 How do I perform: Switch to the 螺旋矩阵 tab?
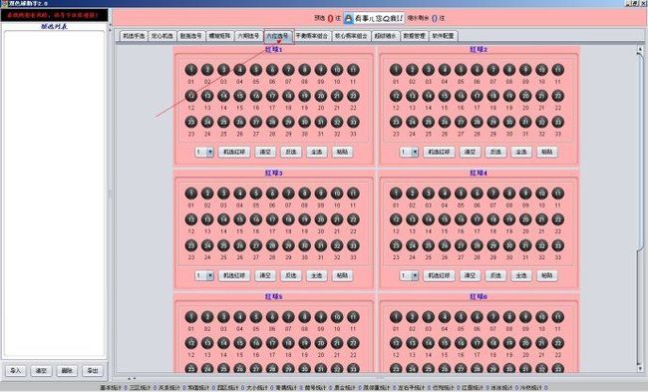(219, 36)
